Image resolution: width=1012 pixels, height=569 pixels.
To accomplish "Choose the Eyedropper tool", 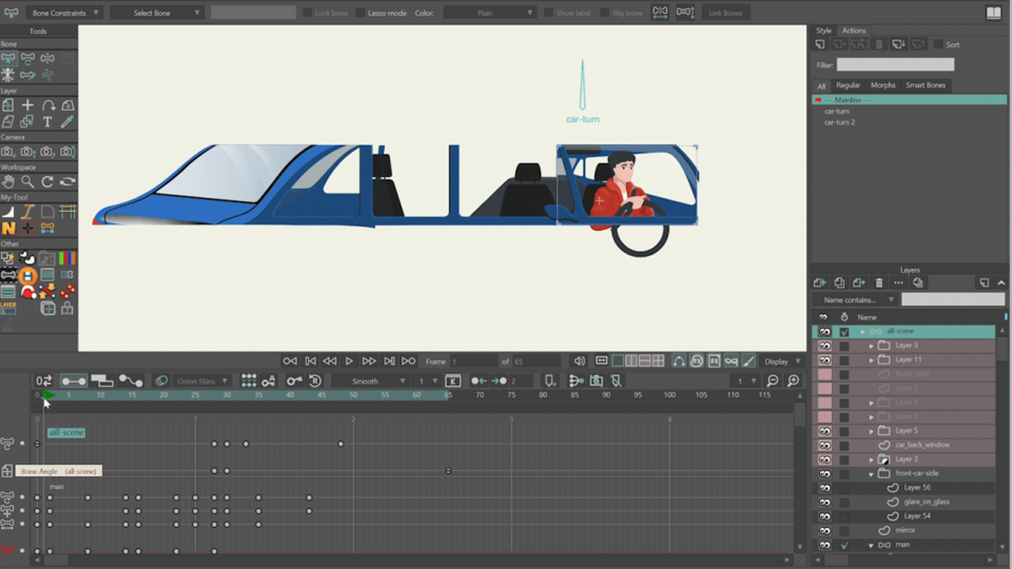I will [x=67, y=122].
